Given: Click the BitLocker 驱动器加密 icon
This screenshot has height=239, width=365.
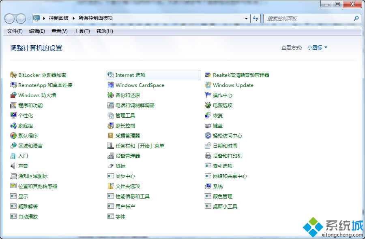Looking at the screenshot, I should point(13,75).
